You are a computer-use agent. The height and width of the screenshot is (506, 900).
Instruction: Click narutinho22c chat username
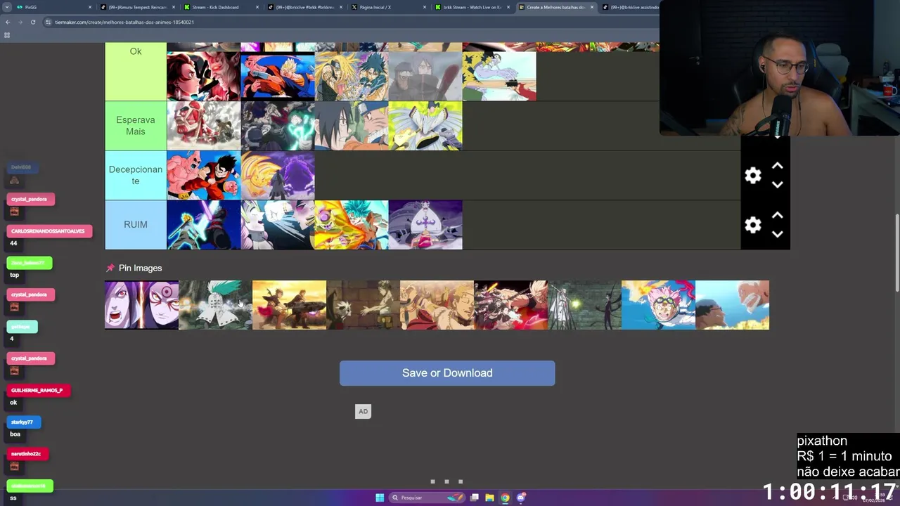(27, 454)
